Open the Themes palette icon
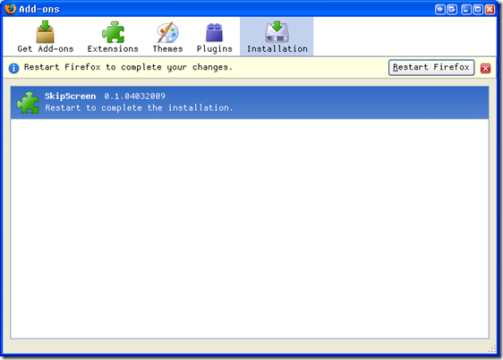Image resolution: width=503 pixels, height=360 pixels. (x=167, y=32)
